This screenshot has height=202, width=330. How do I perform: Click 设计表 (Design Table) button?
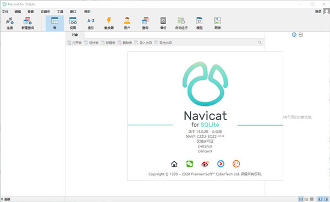point(91,43)
